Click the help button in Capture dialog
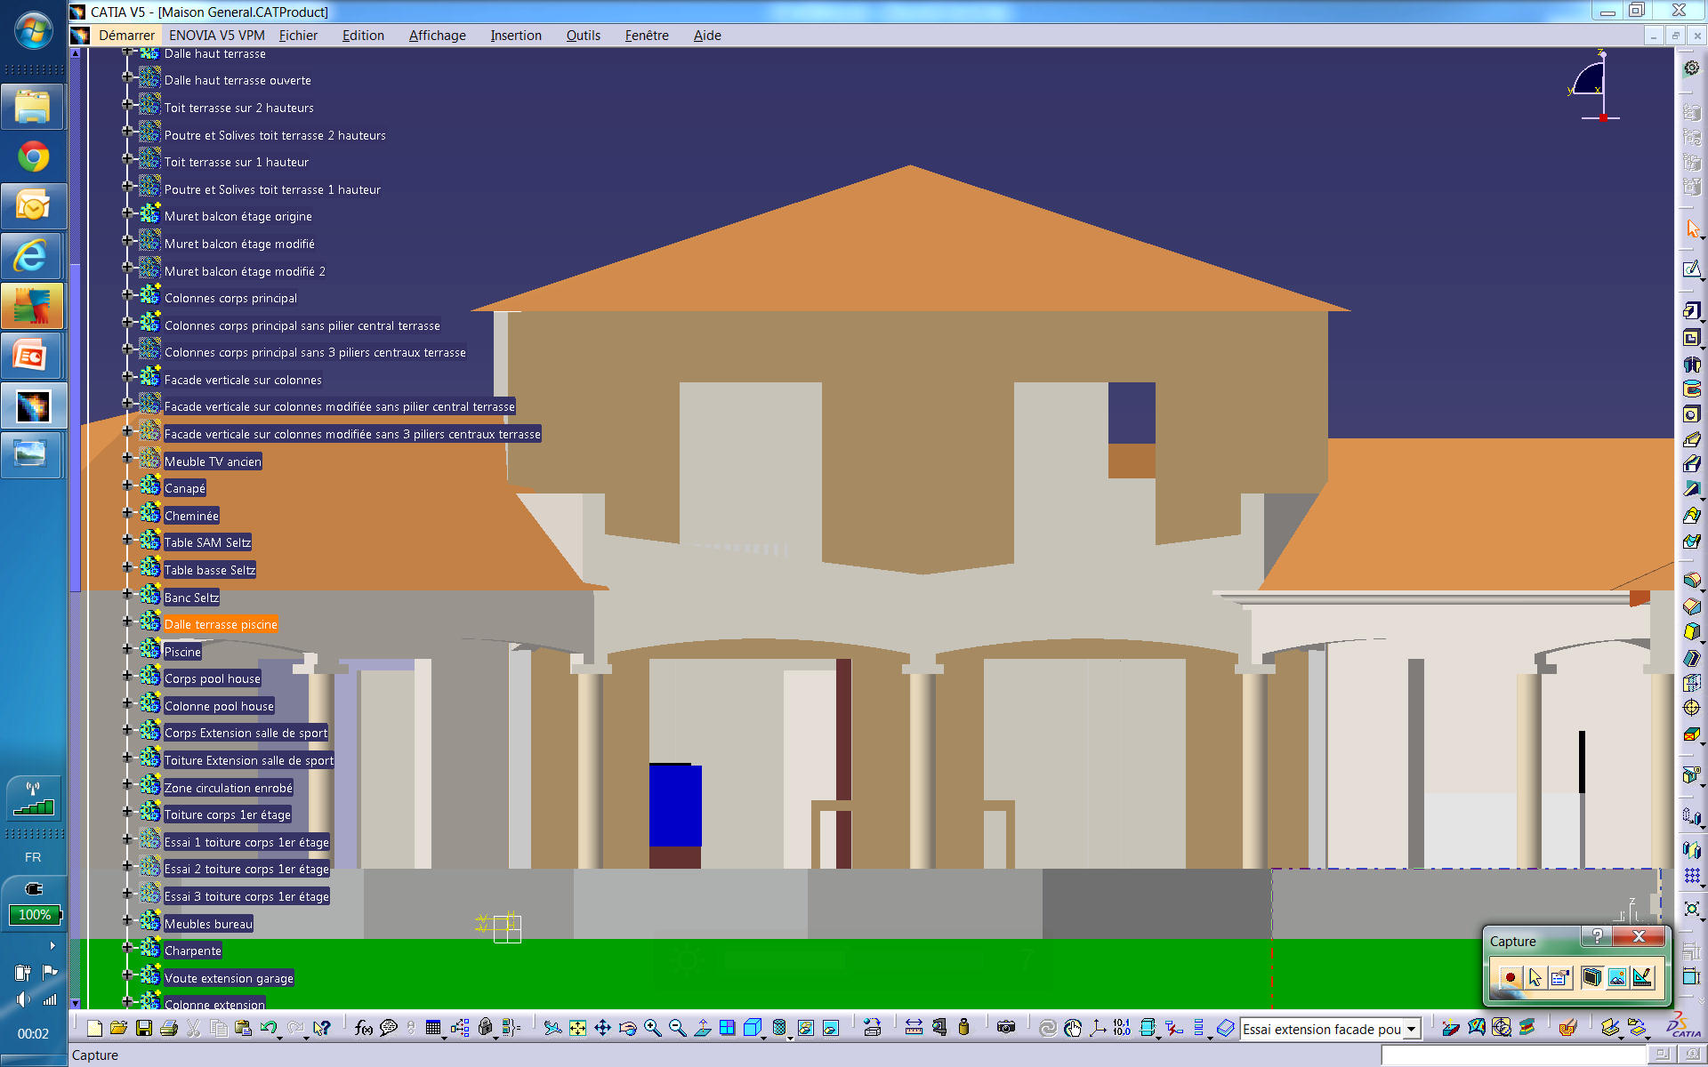 1597,936
